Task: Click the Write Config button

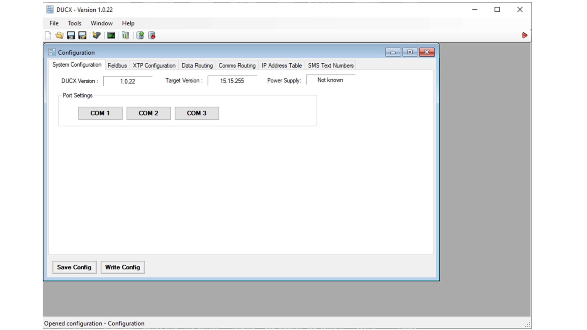Action: (123, 267)
